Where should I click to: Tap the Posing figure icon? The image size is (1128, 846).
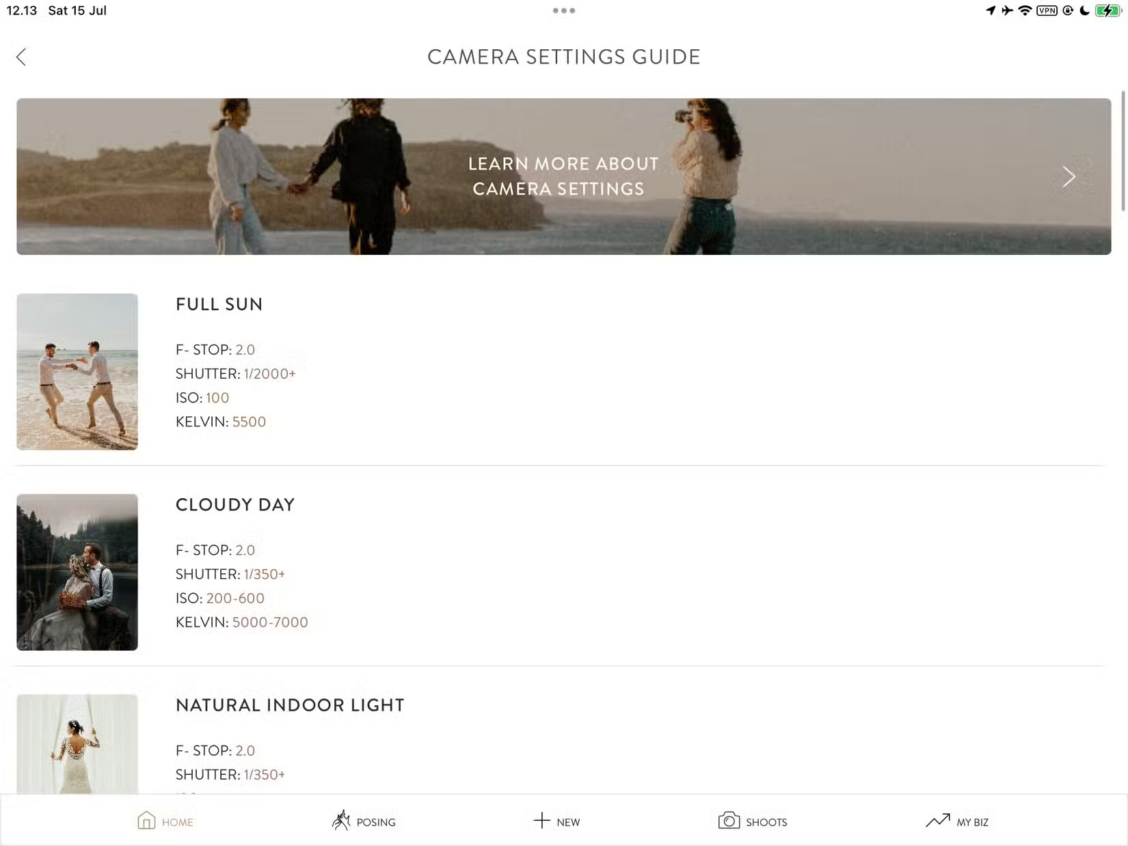click(x=341, y=820)
